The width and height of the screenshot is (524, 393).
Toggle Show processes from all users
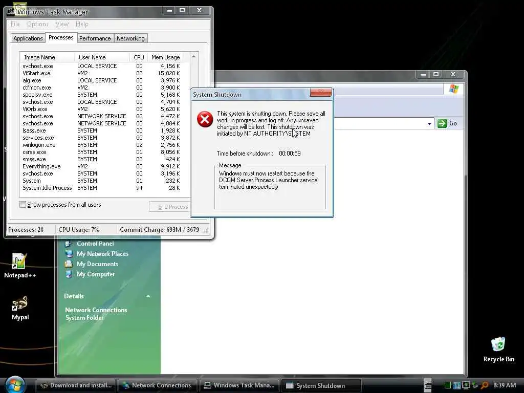coord(23,205)
